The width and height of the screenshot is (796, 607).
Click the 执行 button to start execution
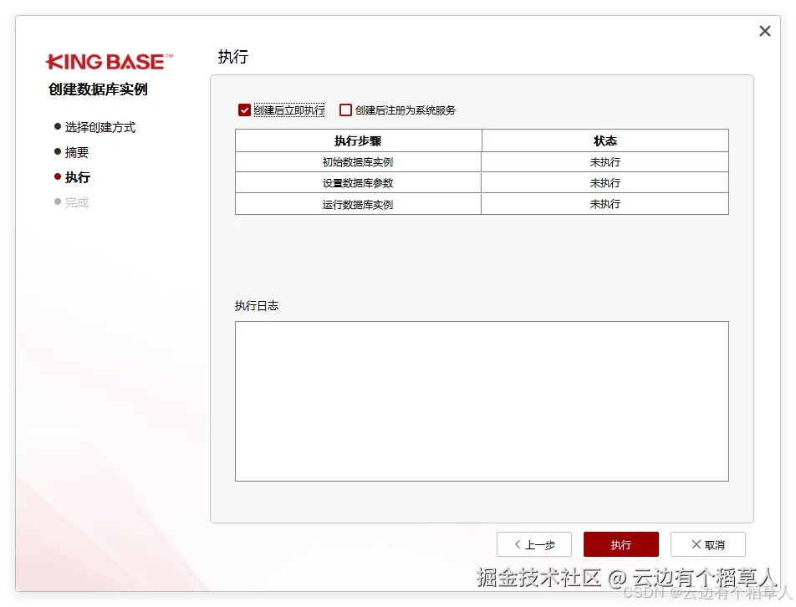[x=620, y=544]
